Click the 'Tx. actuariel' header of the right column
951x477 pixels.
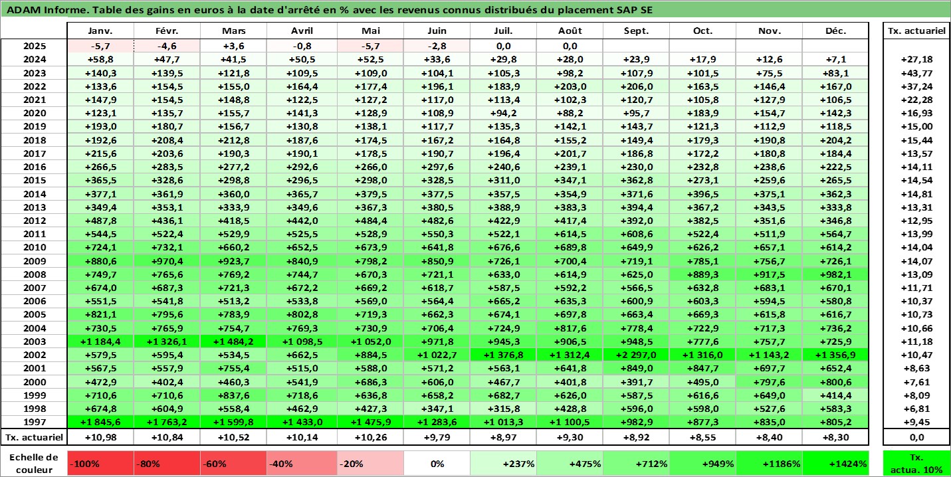tap(916, 31)
